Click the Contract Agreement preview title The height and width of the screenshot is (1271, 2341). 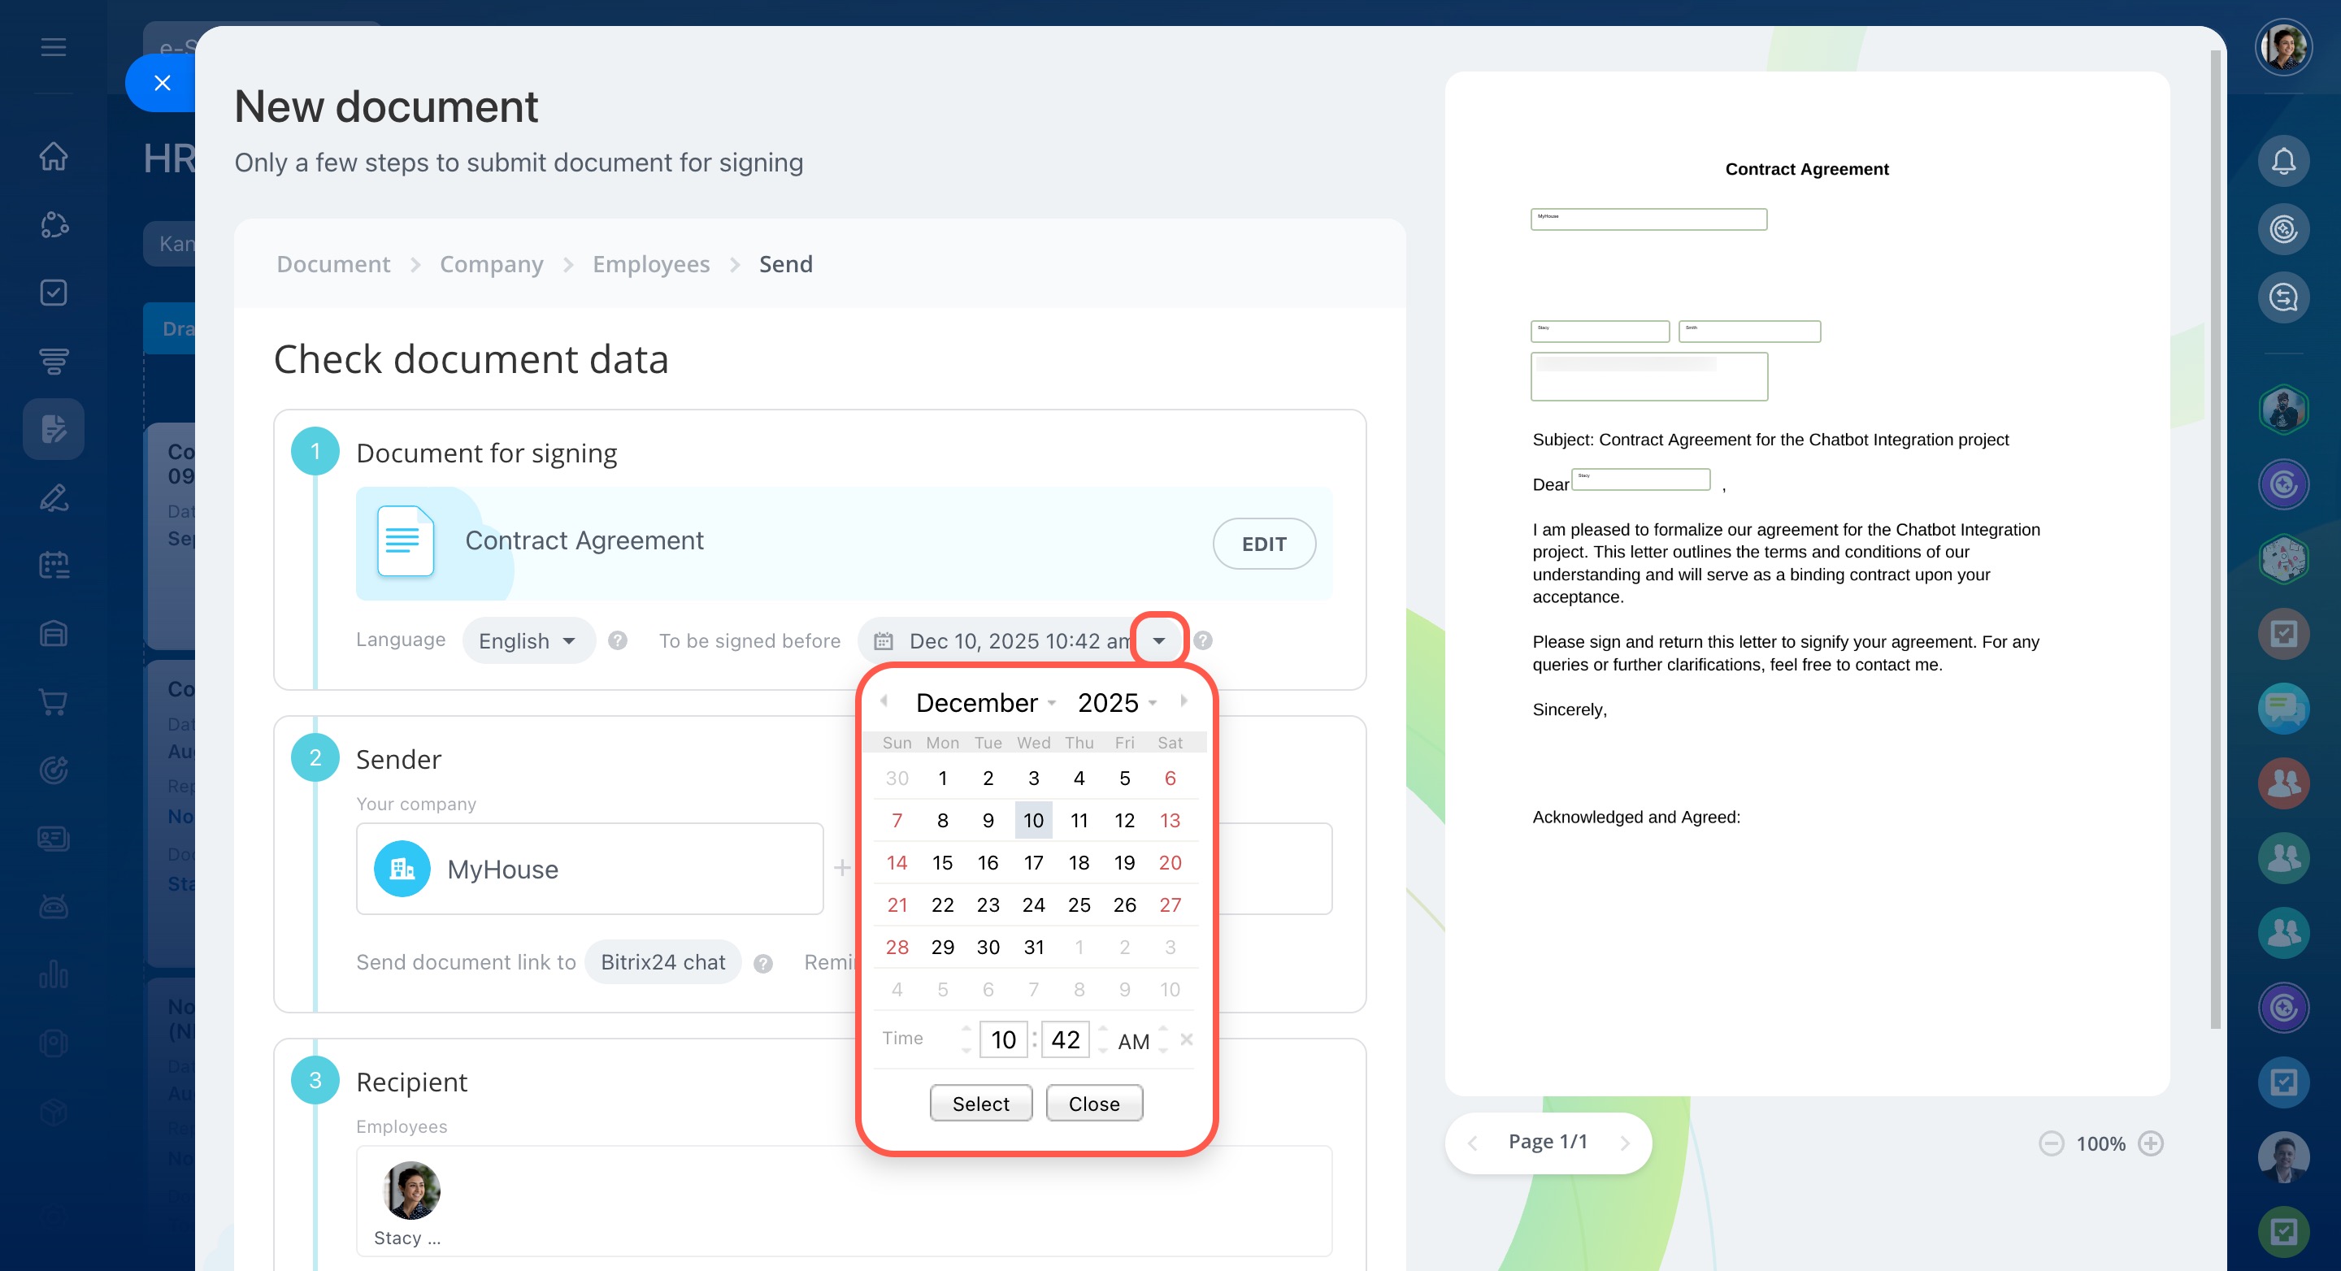(1807, 169)
